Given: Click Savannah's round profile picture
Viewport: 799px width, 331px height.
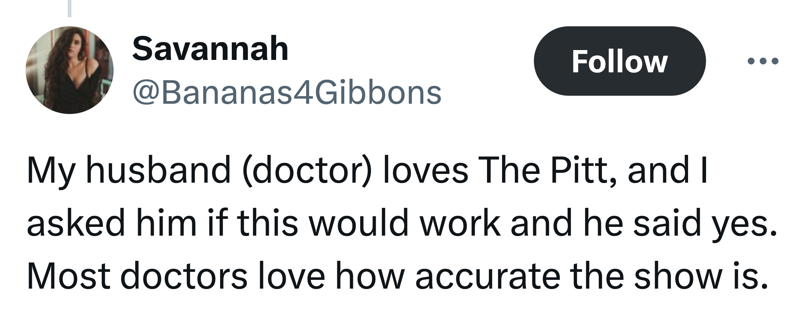Looking at the screenshot, I should pyautogui.click(x=70, y=70).
